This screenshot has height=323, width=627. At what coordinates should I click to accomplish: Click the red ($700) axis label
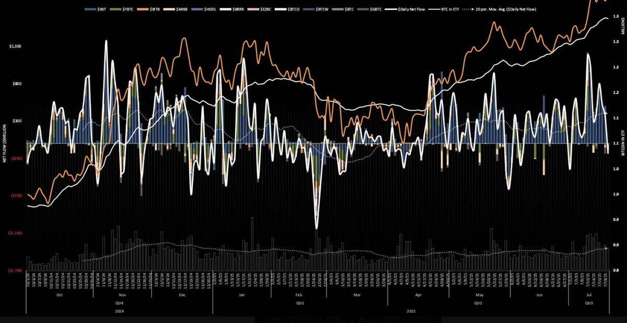pos(16,196)
